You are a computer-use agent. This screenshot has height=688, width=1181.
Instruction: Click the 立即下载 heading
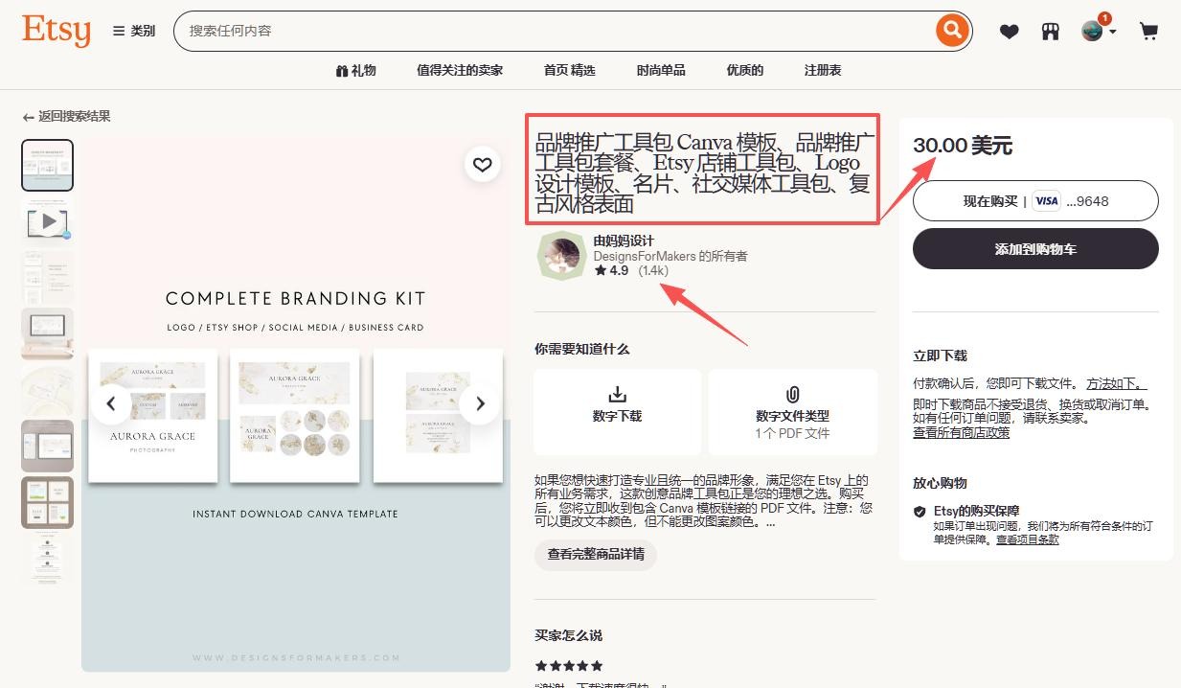tap(941, 356)
